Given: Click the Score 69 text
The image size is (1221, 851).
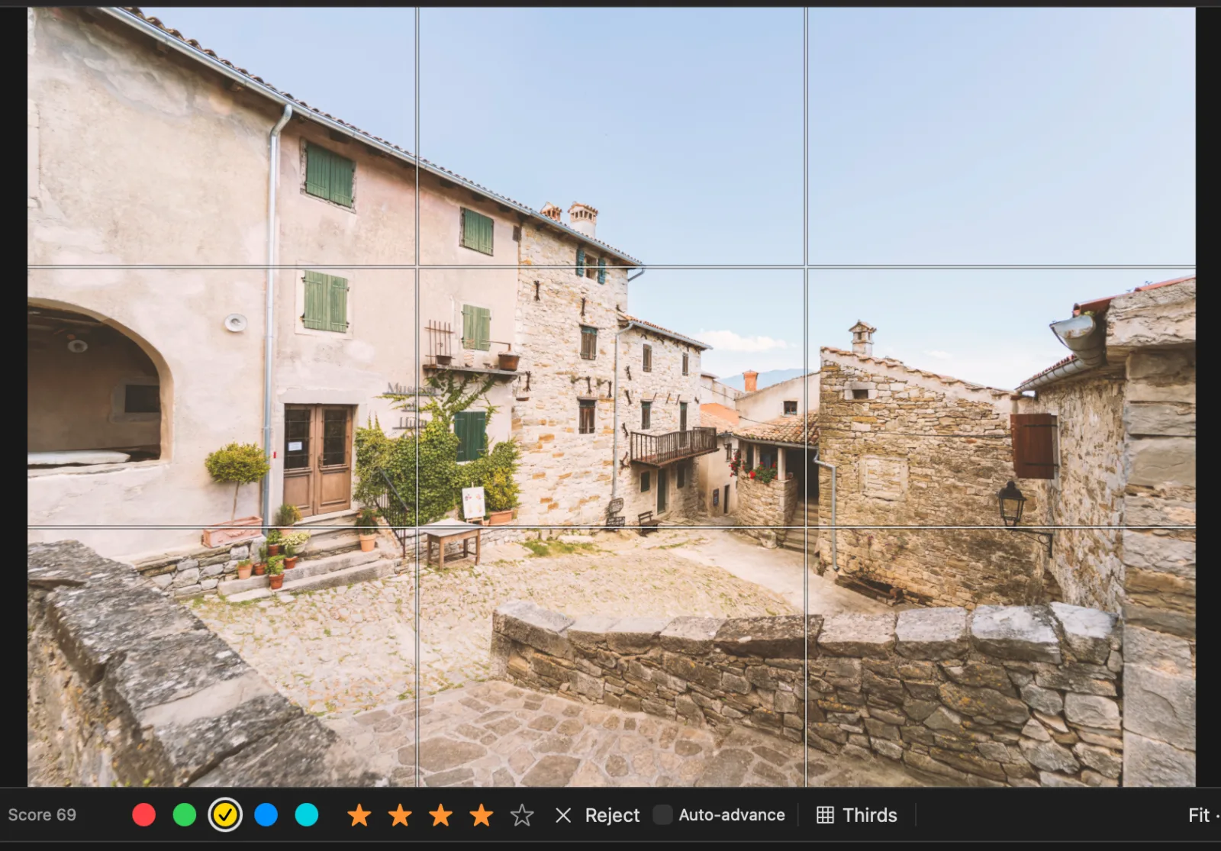Looking at the screenshot, I should [42, 814].
